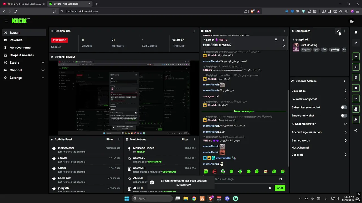Toggle Emotes-only chat switch
The width and height of the screenshot is (362, 203).
[344, 116]
